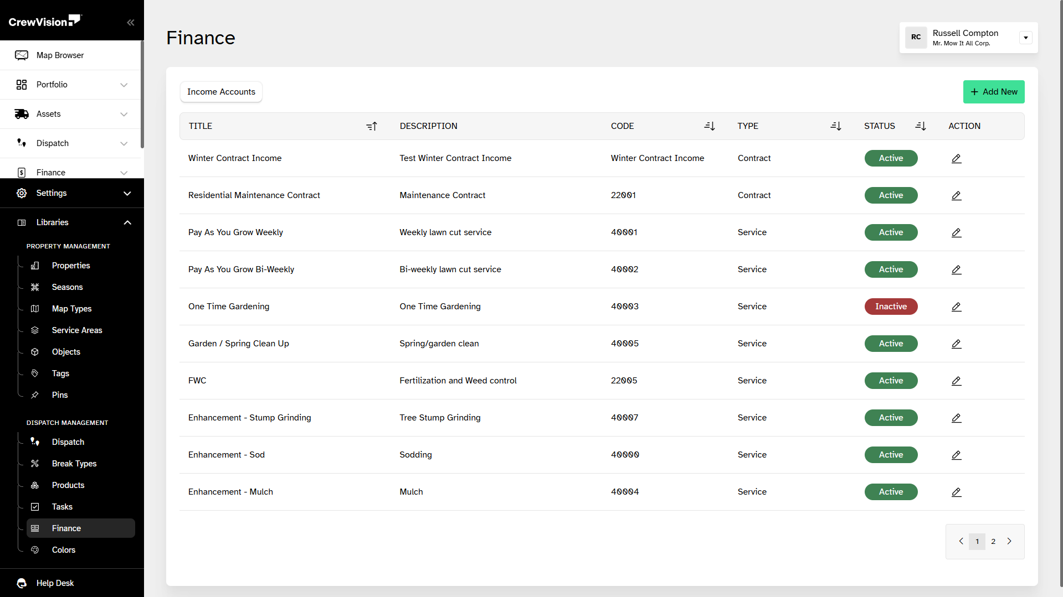This screenshot has width=1063, height=597.
Task: Edit the Garden / Spring Clean Up row
Action: (956, 344)
